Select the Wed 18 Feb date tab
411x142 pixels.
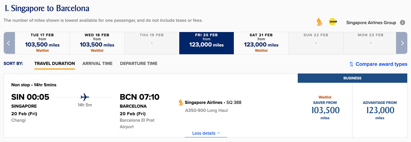[97, 43]
